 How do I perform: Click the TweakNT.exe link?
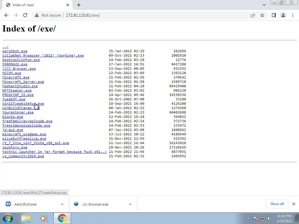(14, 99)
